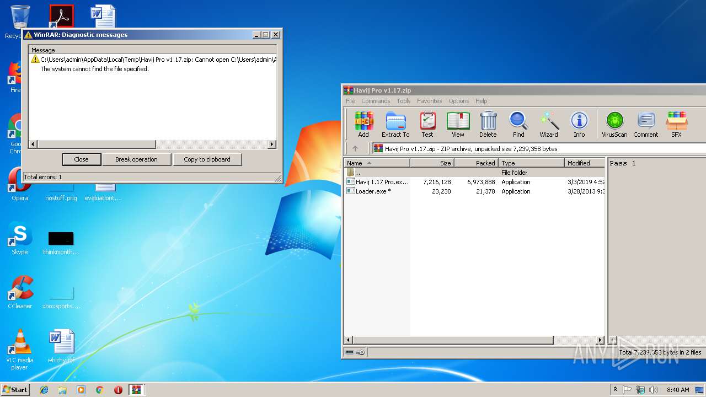Click the Start button
706x397 pixels.
coord(15,389)
